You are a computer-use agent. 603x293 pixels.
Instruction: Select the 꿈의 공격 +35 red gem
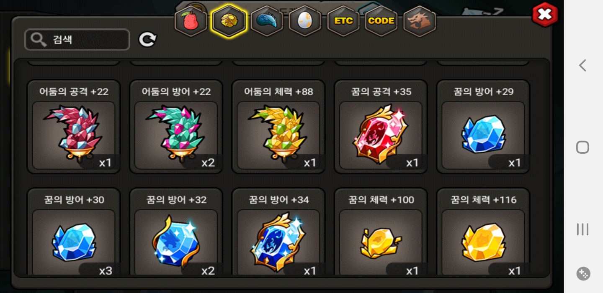381,127
